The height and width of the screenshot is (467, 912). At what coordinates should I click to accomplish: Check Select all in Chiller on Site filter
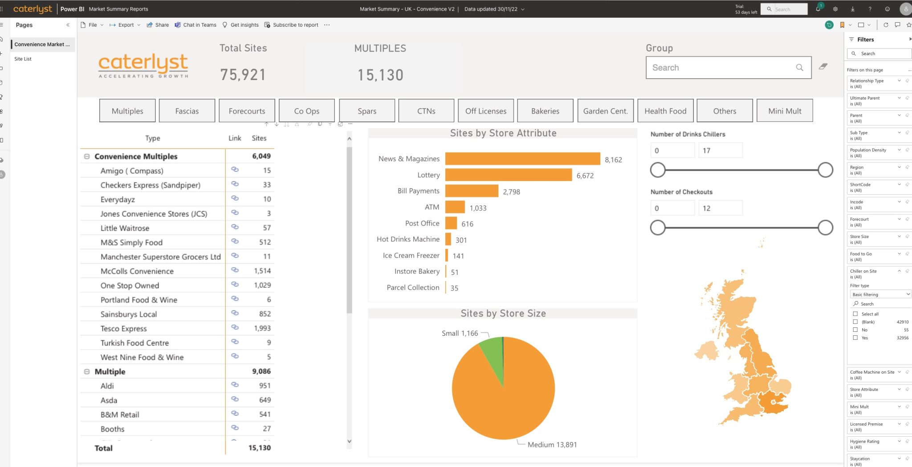pyautogui.click(x=855, y=314)
